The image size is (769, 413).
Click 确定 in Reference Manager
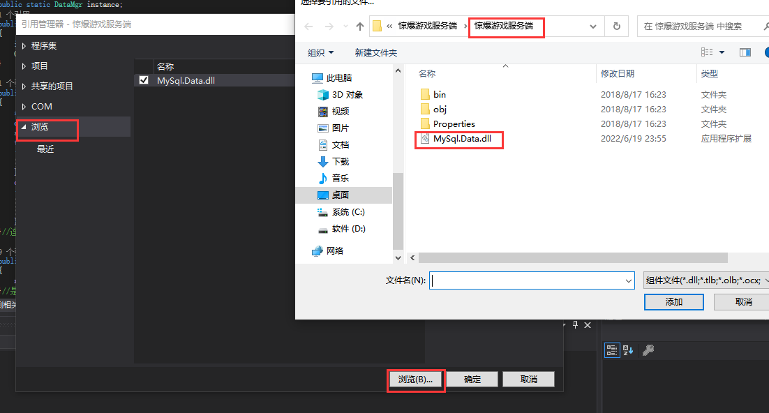472,379
